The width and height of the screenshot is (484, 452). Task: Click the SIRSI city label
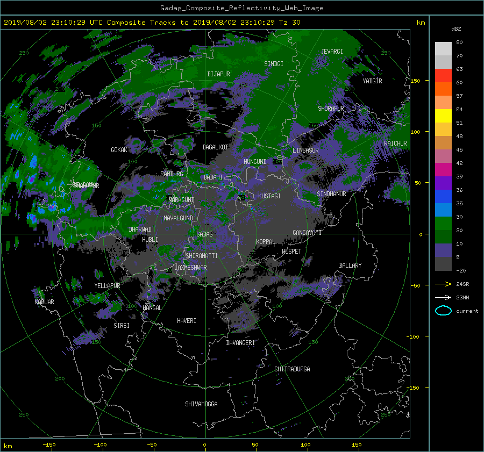click(x=122, y=326)
